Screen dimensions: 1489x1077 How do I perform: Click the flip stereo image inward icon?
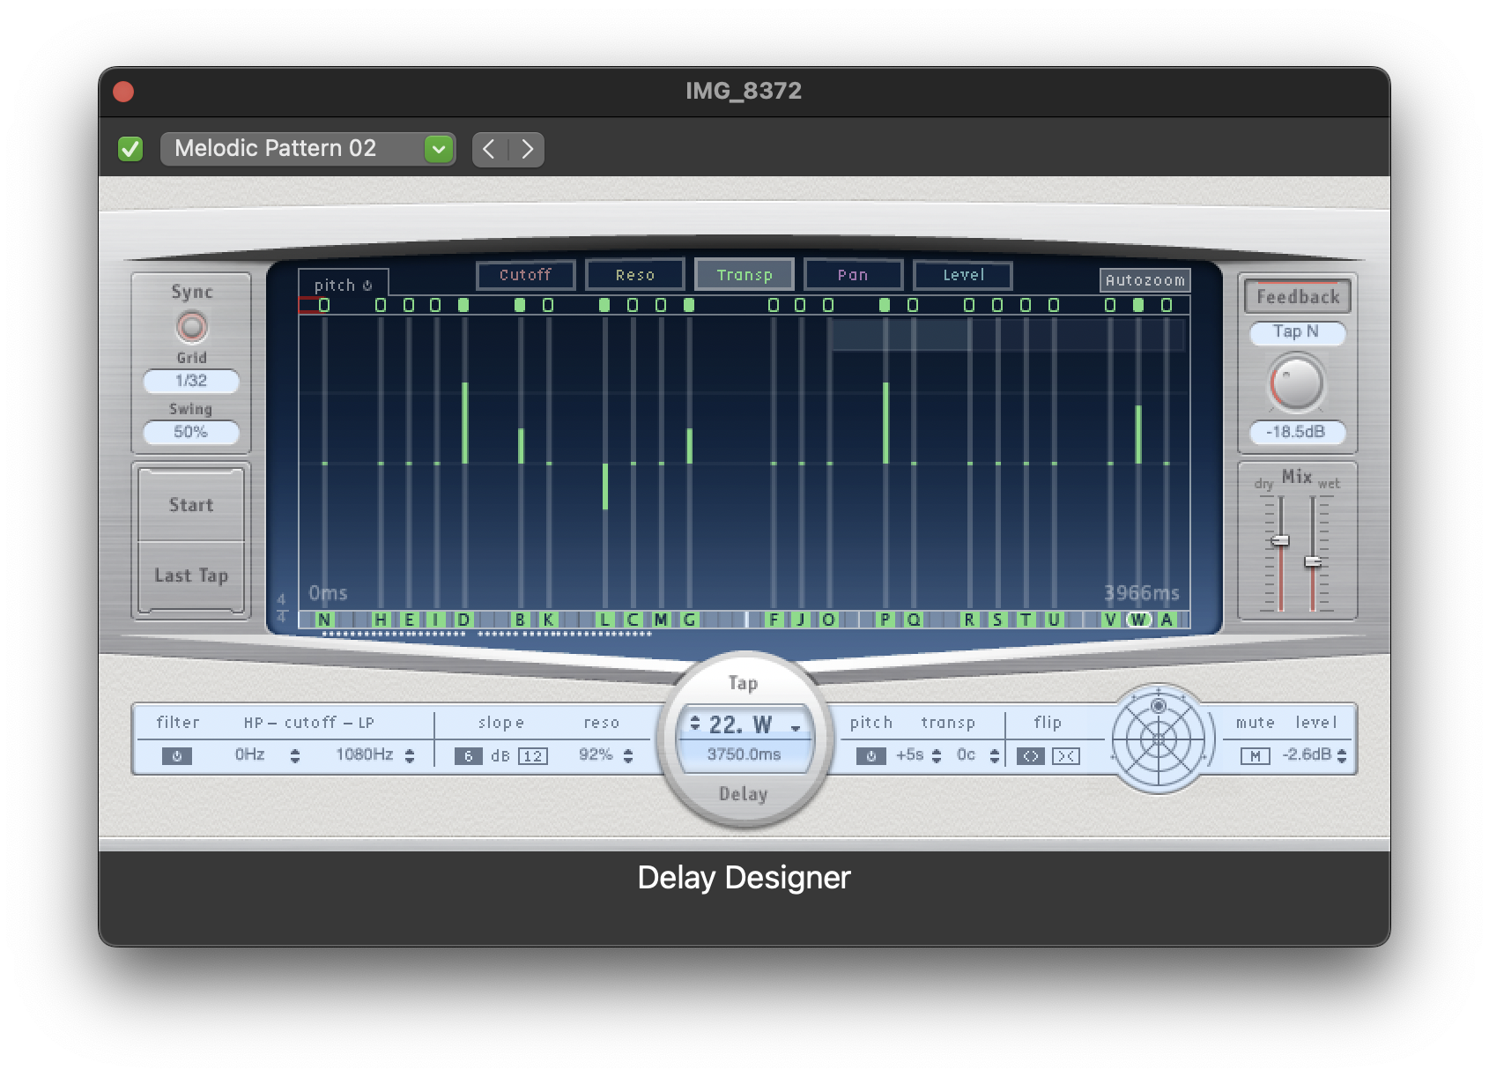coord(1065,755)
